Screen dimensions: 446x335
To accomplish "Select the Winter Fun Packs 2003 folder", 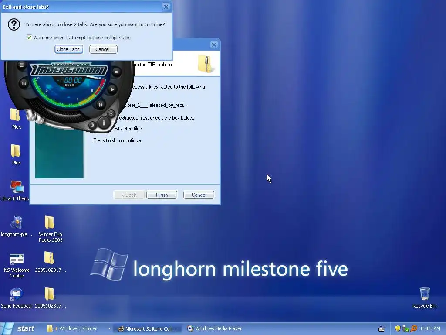I will (51, 229).
